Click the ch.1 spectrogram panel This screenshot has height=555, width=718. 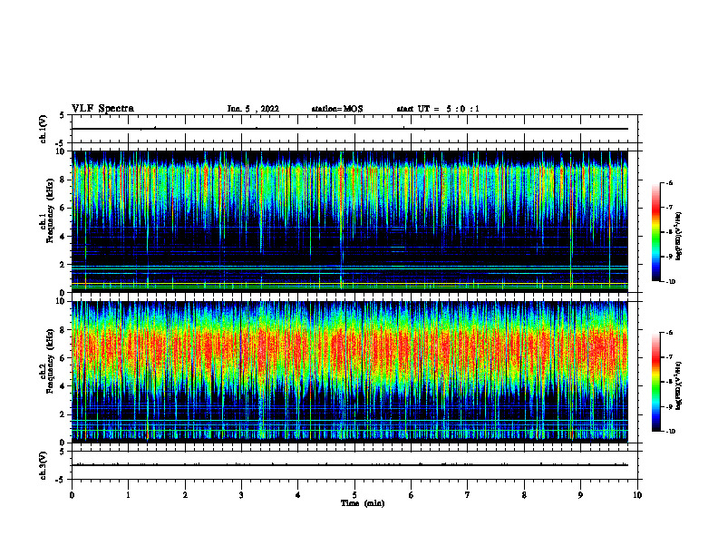(x=350, y=221)
